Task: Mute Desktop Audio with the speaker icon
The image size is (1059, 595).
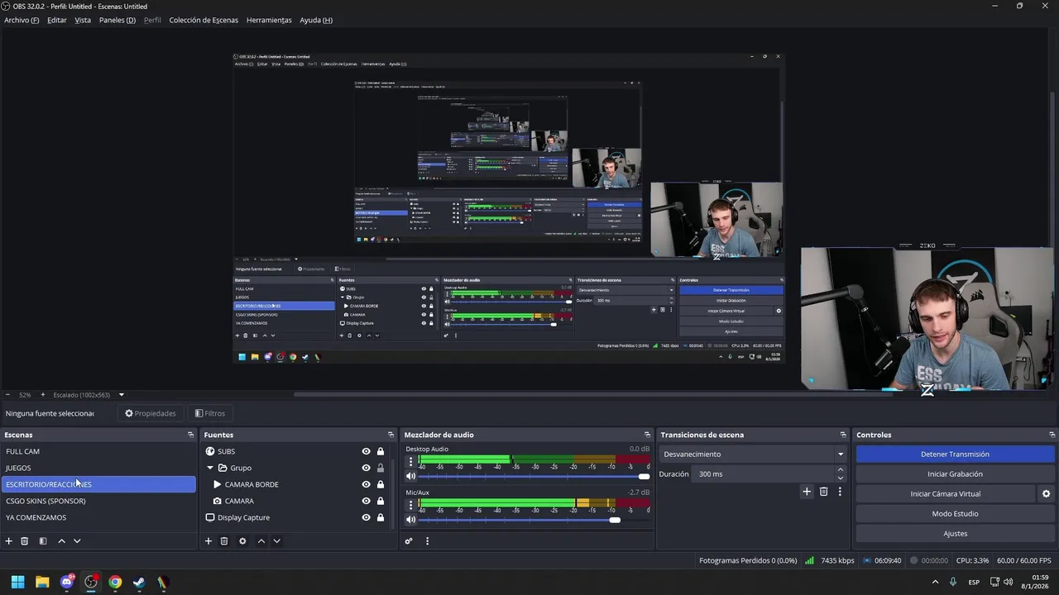Action: tap(410, 476)
